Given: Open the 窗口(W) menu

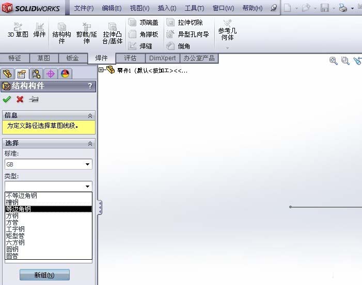Looking at the screenshot, I should click(223, 8).
